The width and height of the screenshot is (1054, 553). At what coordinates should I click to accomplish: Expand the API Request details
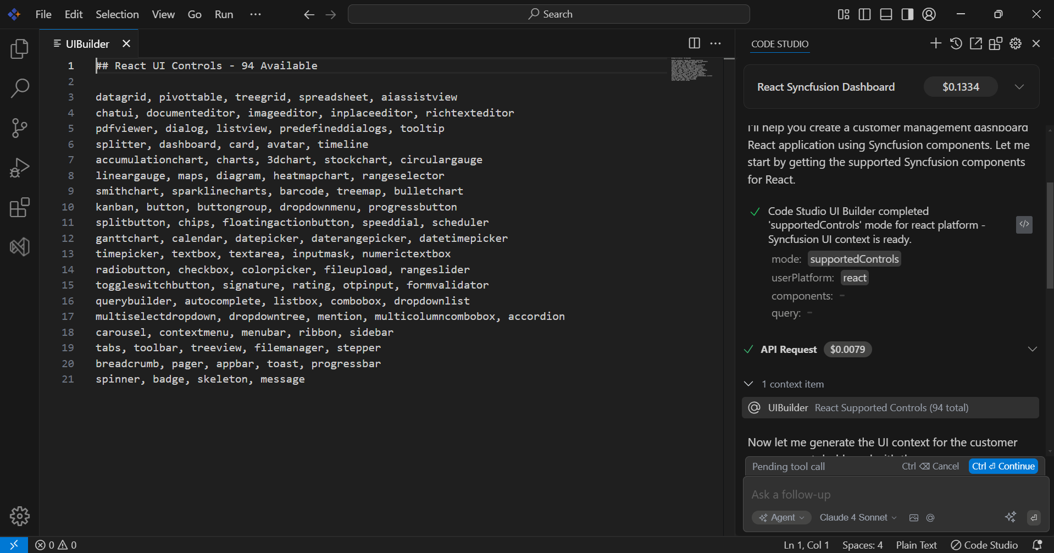click(1033, 349)
